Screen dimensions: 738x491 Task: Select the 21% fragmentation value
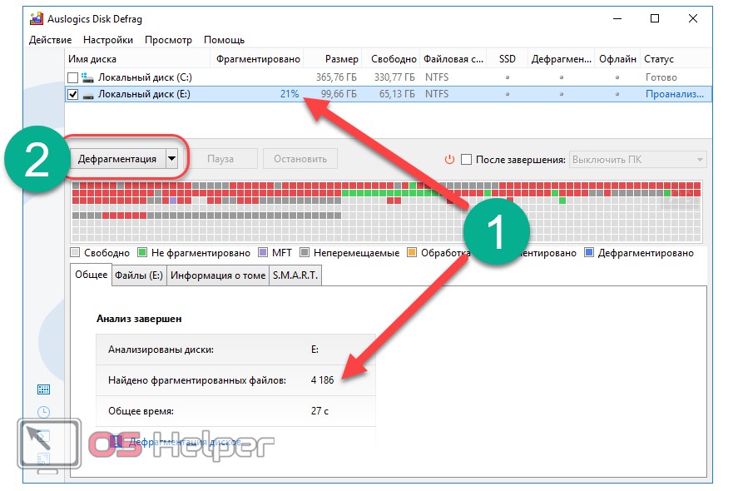coord(290,94)
